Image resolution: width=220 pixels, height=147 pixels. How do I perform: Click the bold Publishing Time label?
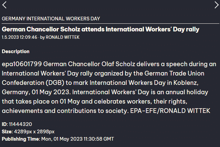click(21, 139)
